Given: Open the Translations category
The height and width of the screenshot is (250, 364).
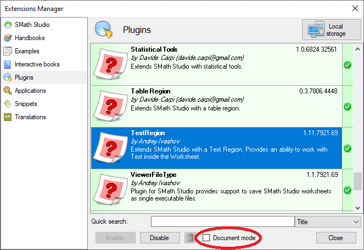Looking at the screenshot, I should [x=30, y=117].
